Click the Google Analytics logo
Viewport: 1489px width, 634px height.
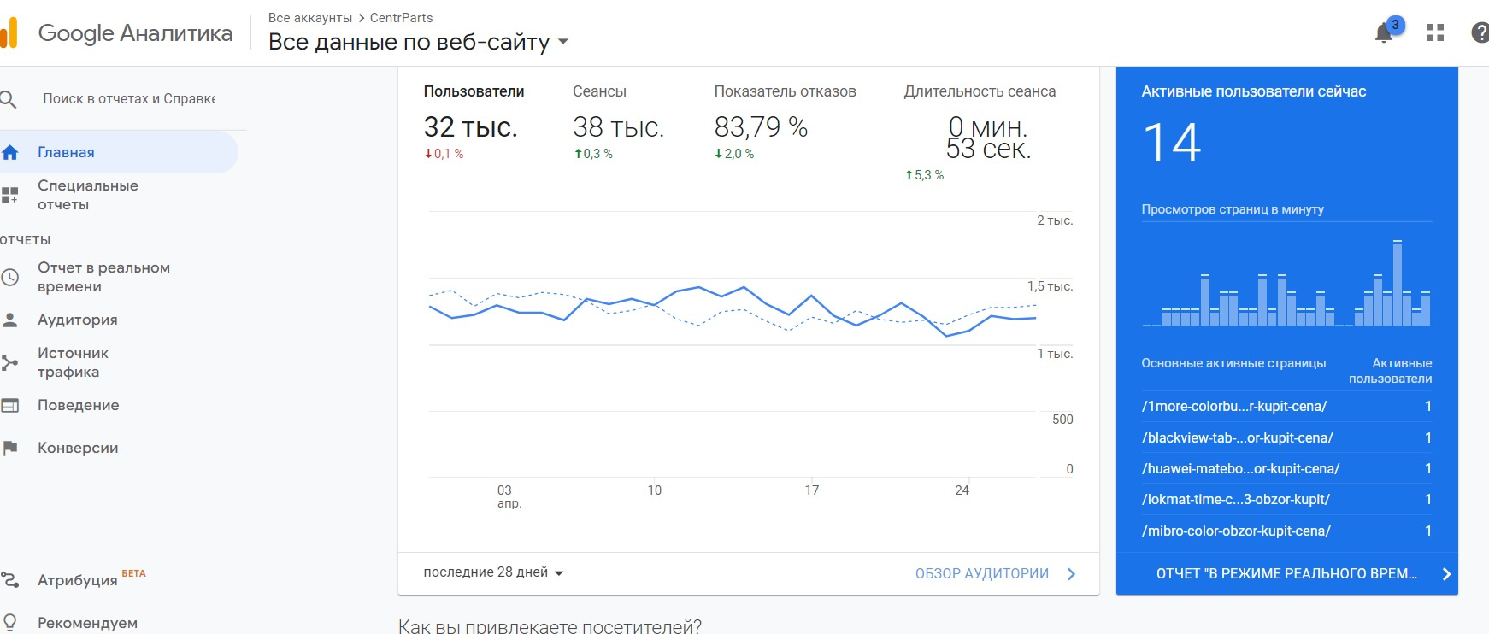pos(9,33)
